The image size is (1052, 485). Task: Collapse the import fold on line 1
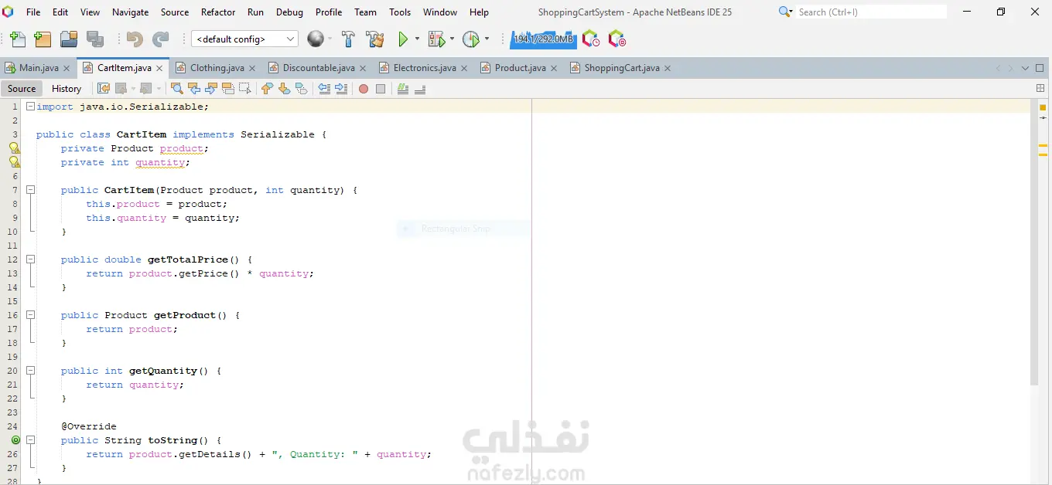coord(30,107)
